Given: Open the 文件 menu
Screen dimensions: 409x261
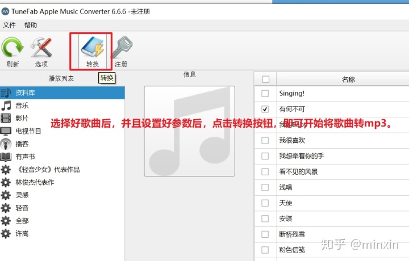Looking at the screenshot, I should 10,25.
